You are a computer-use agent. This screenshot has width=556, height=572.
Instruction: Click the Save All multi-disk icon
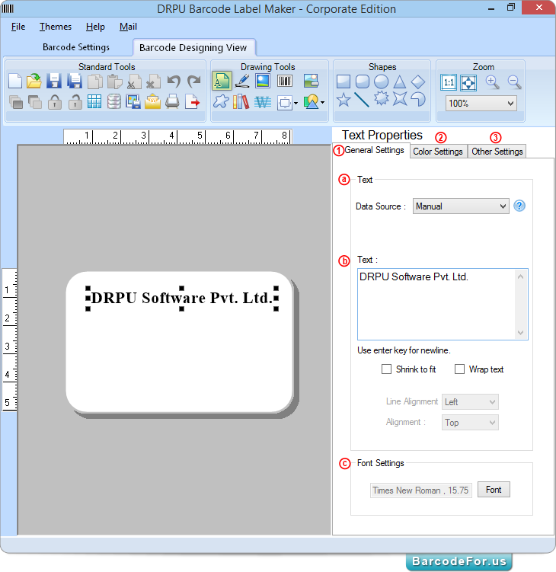(x=75, y=81)
